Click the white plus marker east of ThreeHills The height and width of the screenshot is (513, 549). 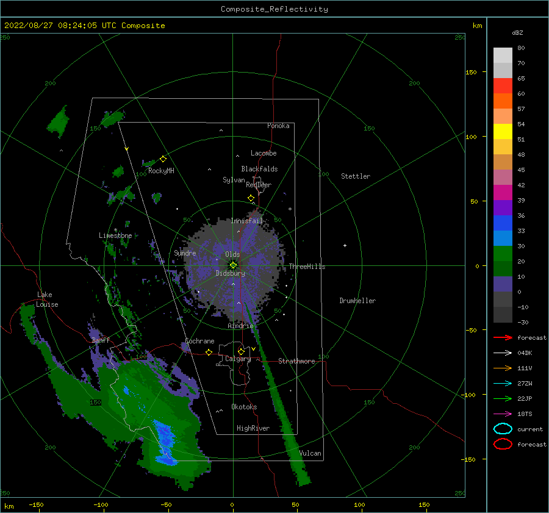pos(345,245)
